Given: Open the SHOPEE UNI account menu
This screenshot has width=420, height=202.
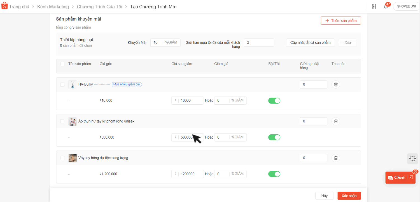Looking at the screenshot, I should [406, 6].
